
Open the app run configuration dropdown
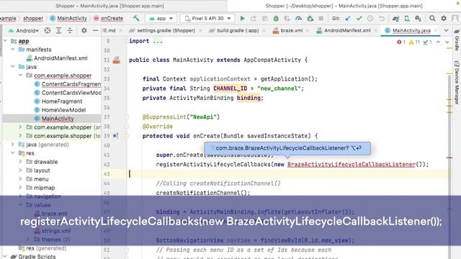[x=161, y=18]
